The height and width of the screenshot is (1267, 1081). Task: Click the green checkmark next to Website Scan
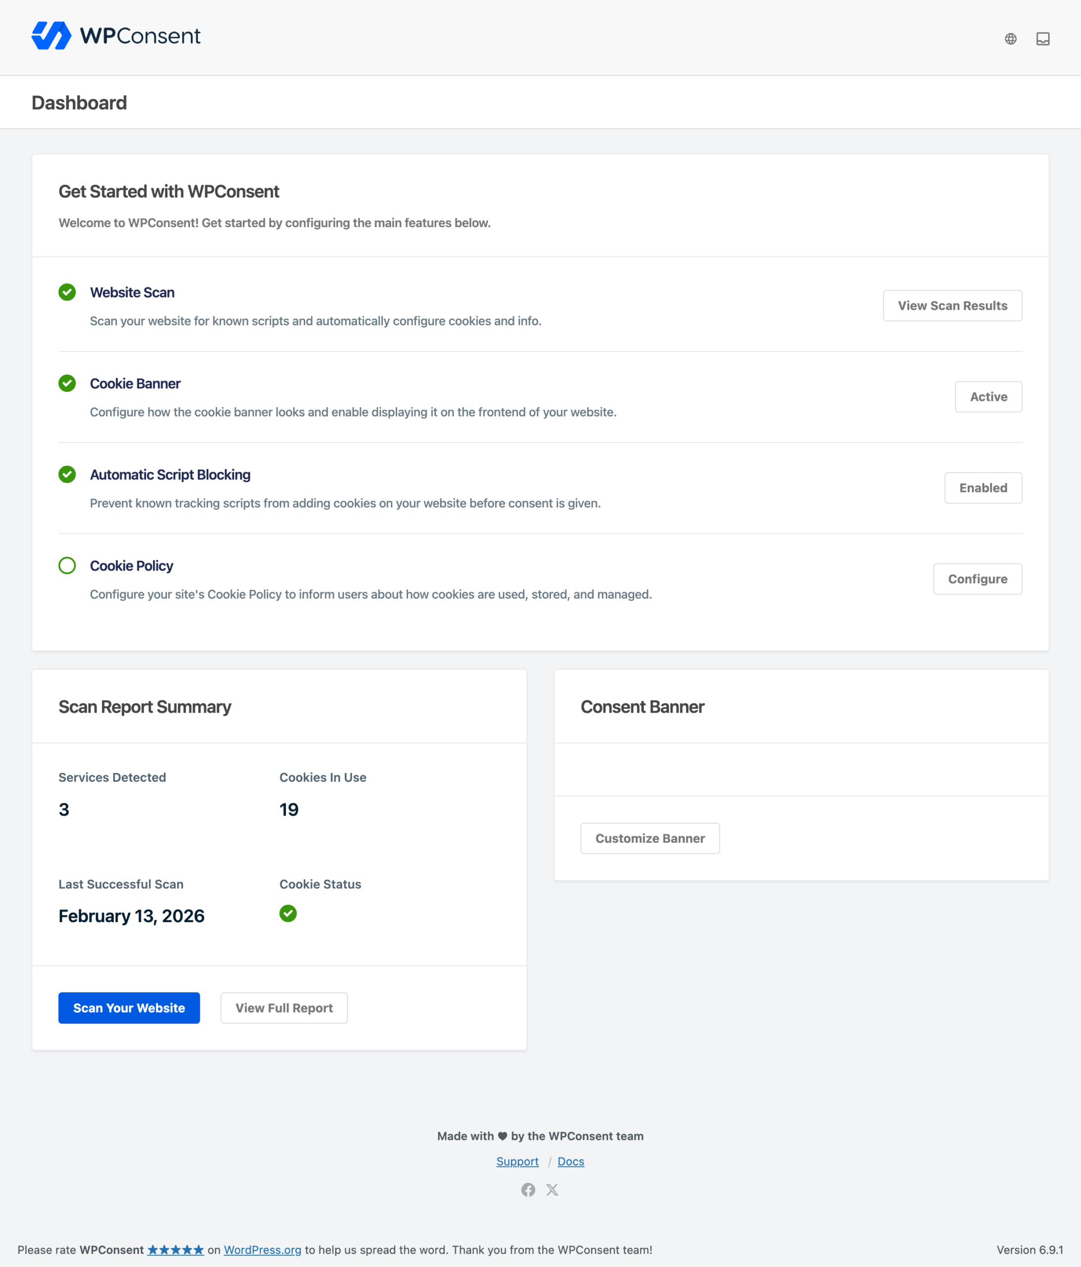click(x=67, y=292)
